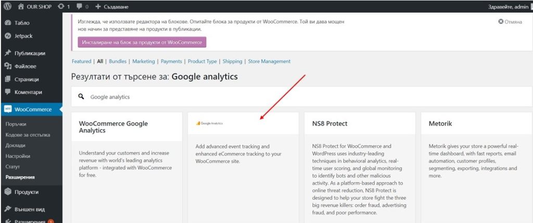Dismiss the notice with Отмяна
Viewport: 533px width, 223px height.
tap(513, 22)
